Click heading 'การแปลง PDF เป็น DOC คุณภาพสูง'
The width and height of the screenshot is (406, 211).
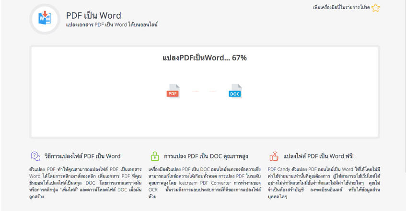206,156
